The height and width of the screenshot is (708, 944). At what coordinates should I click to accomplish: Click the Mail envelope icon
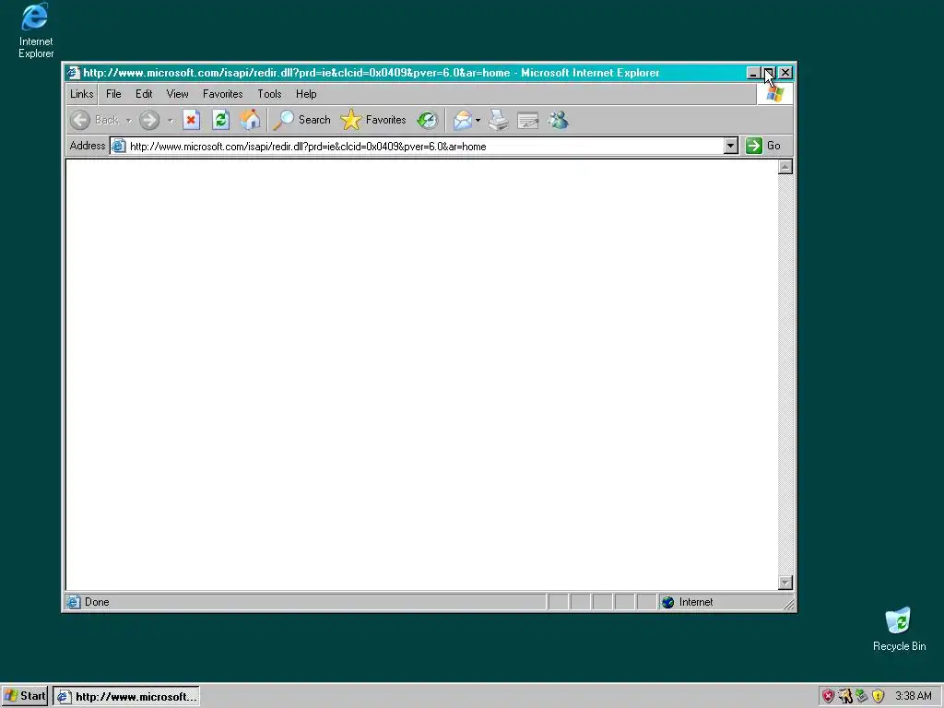coord(463,120)
